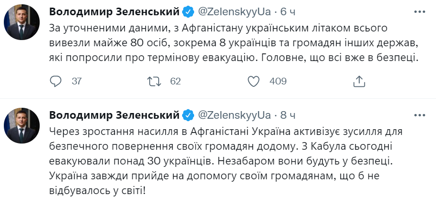Click the share icon under the first tweet
436x206 pixels.
tap(359, 81)
